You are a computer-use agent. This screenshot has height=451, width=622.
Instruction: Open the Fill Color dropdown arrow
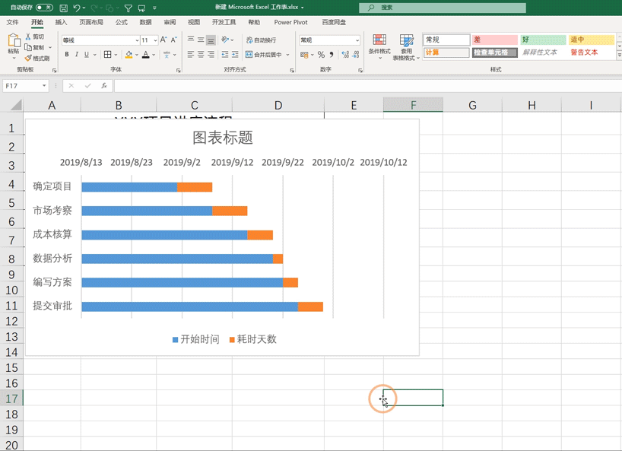pos(137,55)
